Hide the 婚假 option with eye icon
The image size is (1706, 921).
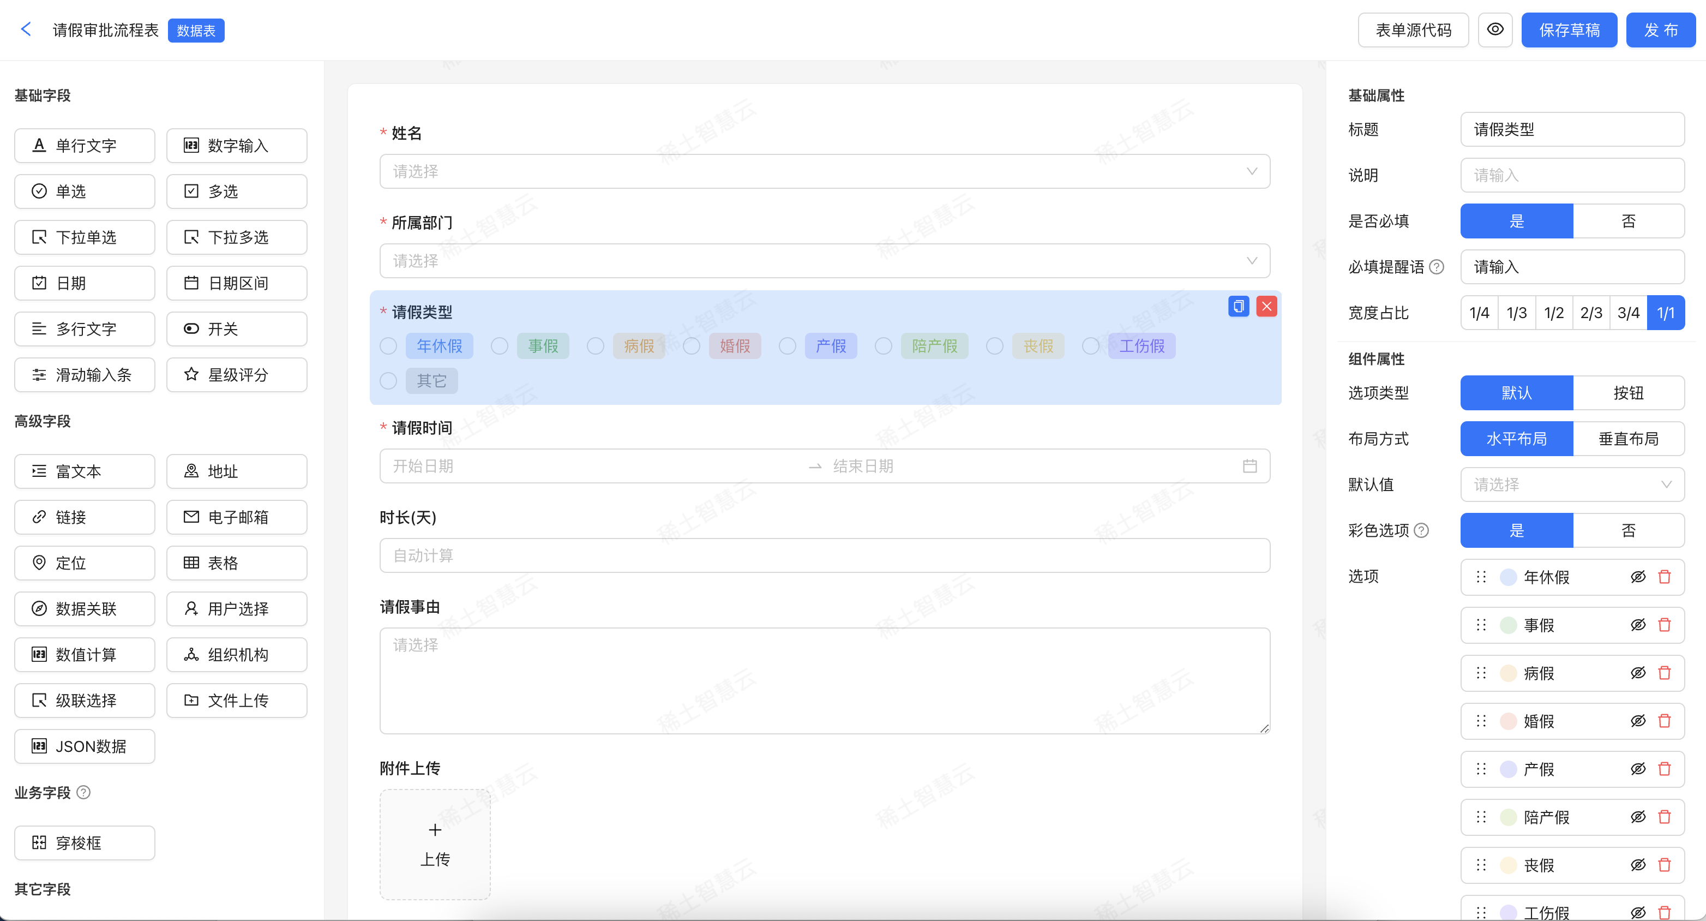point(1638,721)
